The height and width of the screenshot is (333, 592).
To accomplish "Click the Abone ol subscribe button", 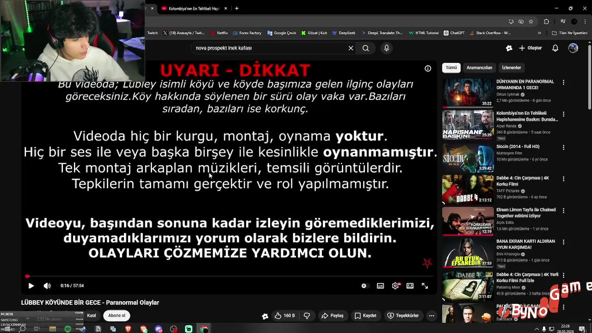I will tap(117, 315).
